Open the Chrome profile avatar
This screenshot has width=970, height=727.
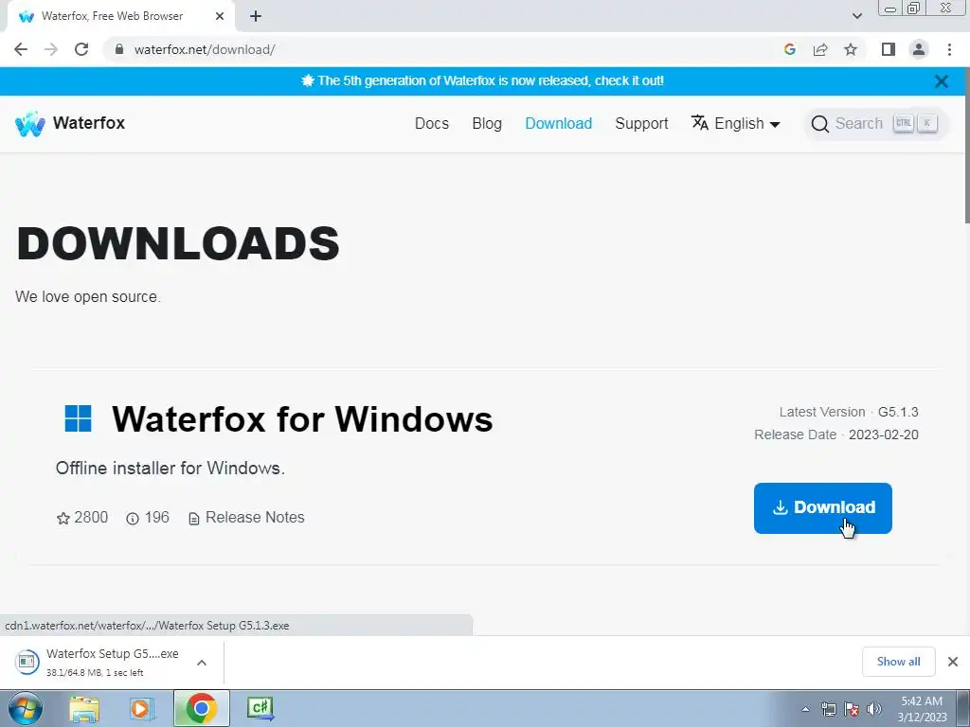tap(919, 49)
